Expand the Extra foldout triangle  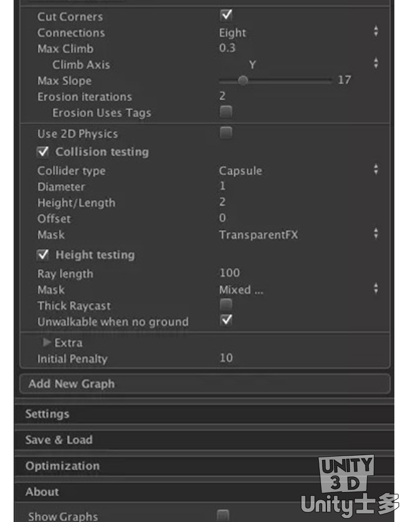pos(47,342)
